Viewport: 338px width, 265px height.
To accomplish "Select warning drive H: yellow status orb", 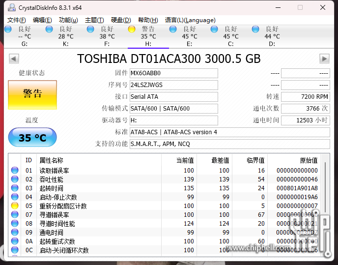I will (132, 29).
